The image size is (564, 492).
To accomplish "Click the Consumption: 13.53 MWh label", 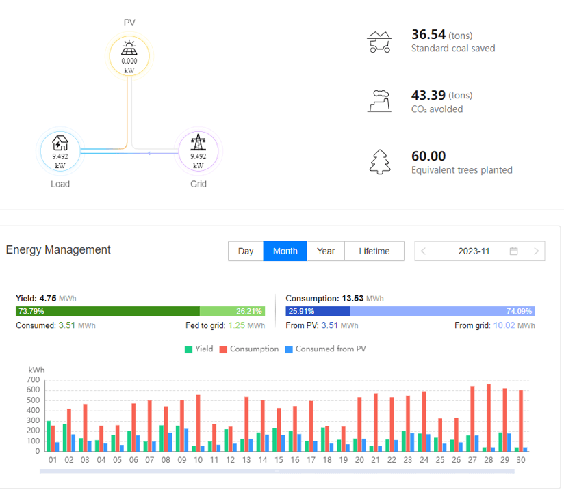I will click(x=335, y=299).
